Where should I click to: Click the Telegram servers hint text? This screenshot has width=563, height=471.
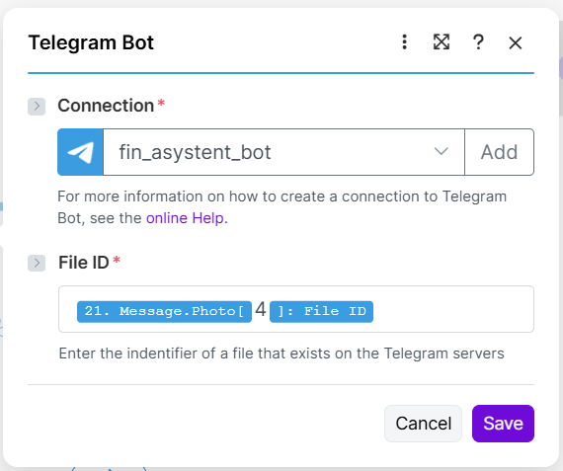(281, 353)
